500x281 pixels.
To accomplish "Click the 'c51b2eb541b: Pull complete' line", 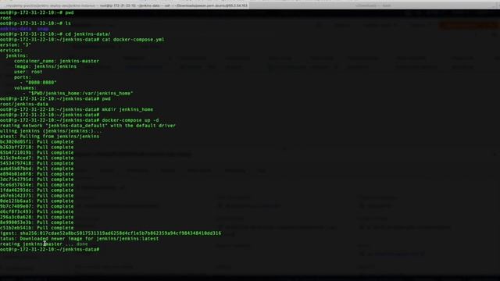I will point(37,228).
